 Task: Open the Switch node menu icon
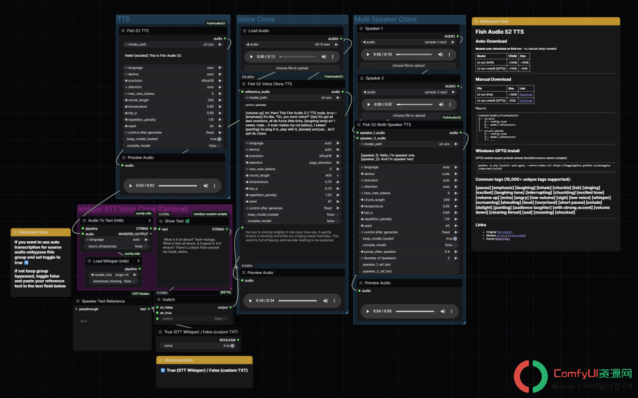[x=159, y=300]
